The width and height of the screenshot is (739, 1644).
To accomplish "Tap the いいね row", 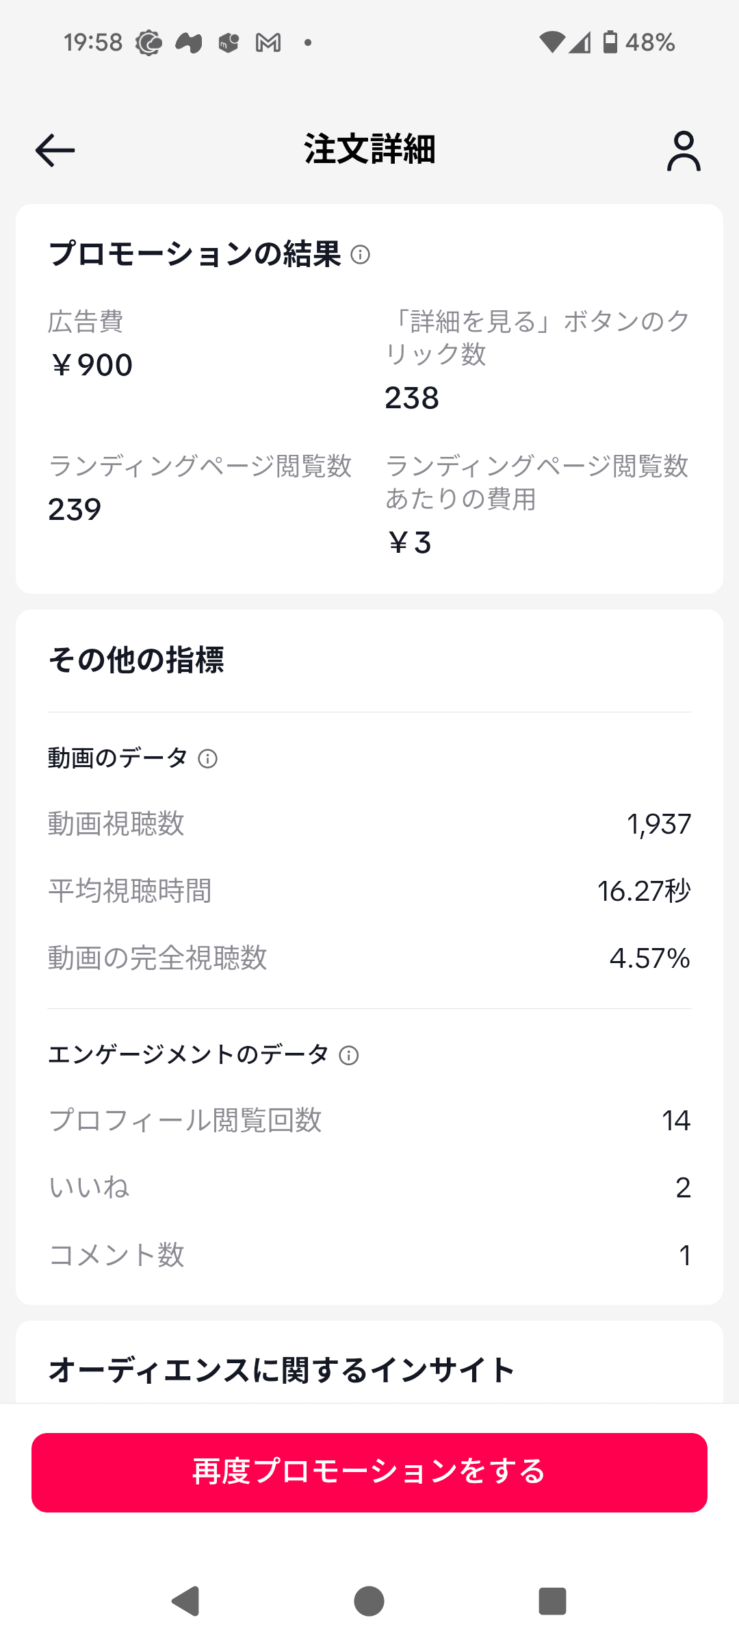I will point(369,1188).
